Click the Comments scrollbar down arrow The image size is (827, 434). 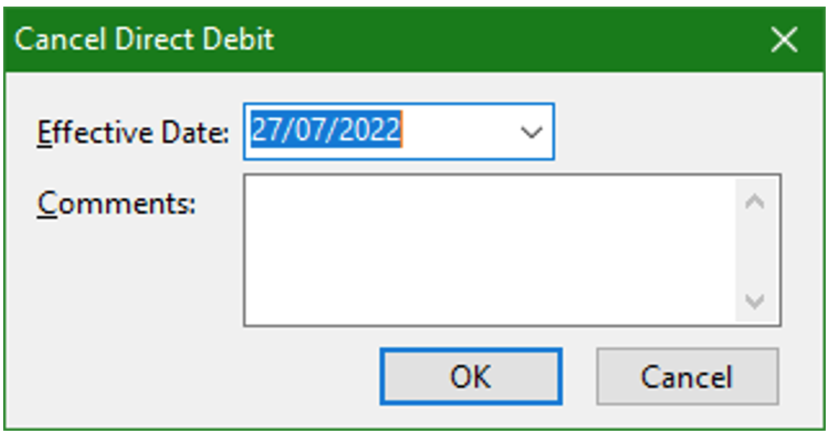(754, 301)
